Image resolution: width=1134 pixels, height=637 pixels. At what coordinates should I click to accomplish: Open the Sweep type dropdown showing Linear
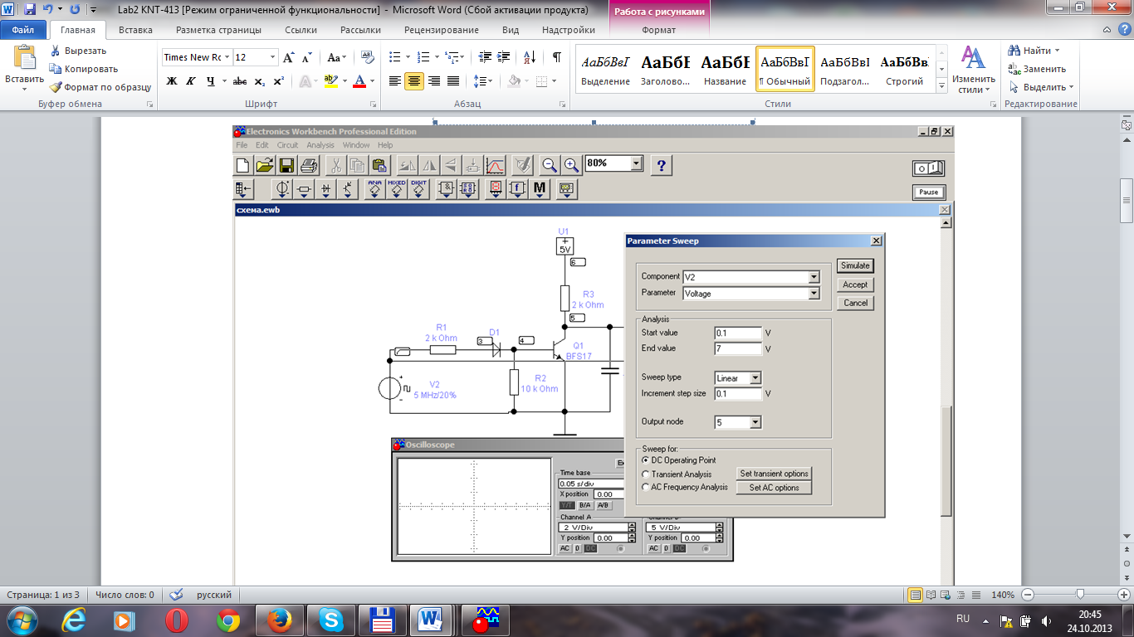[x=755, y=378]
